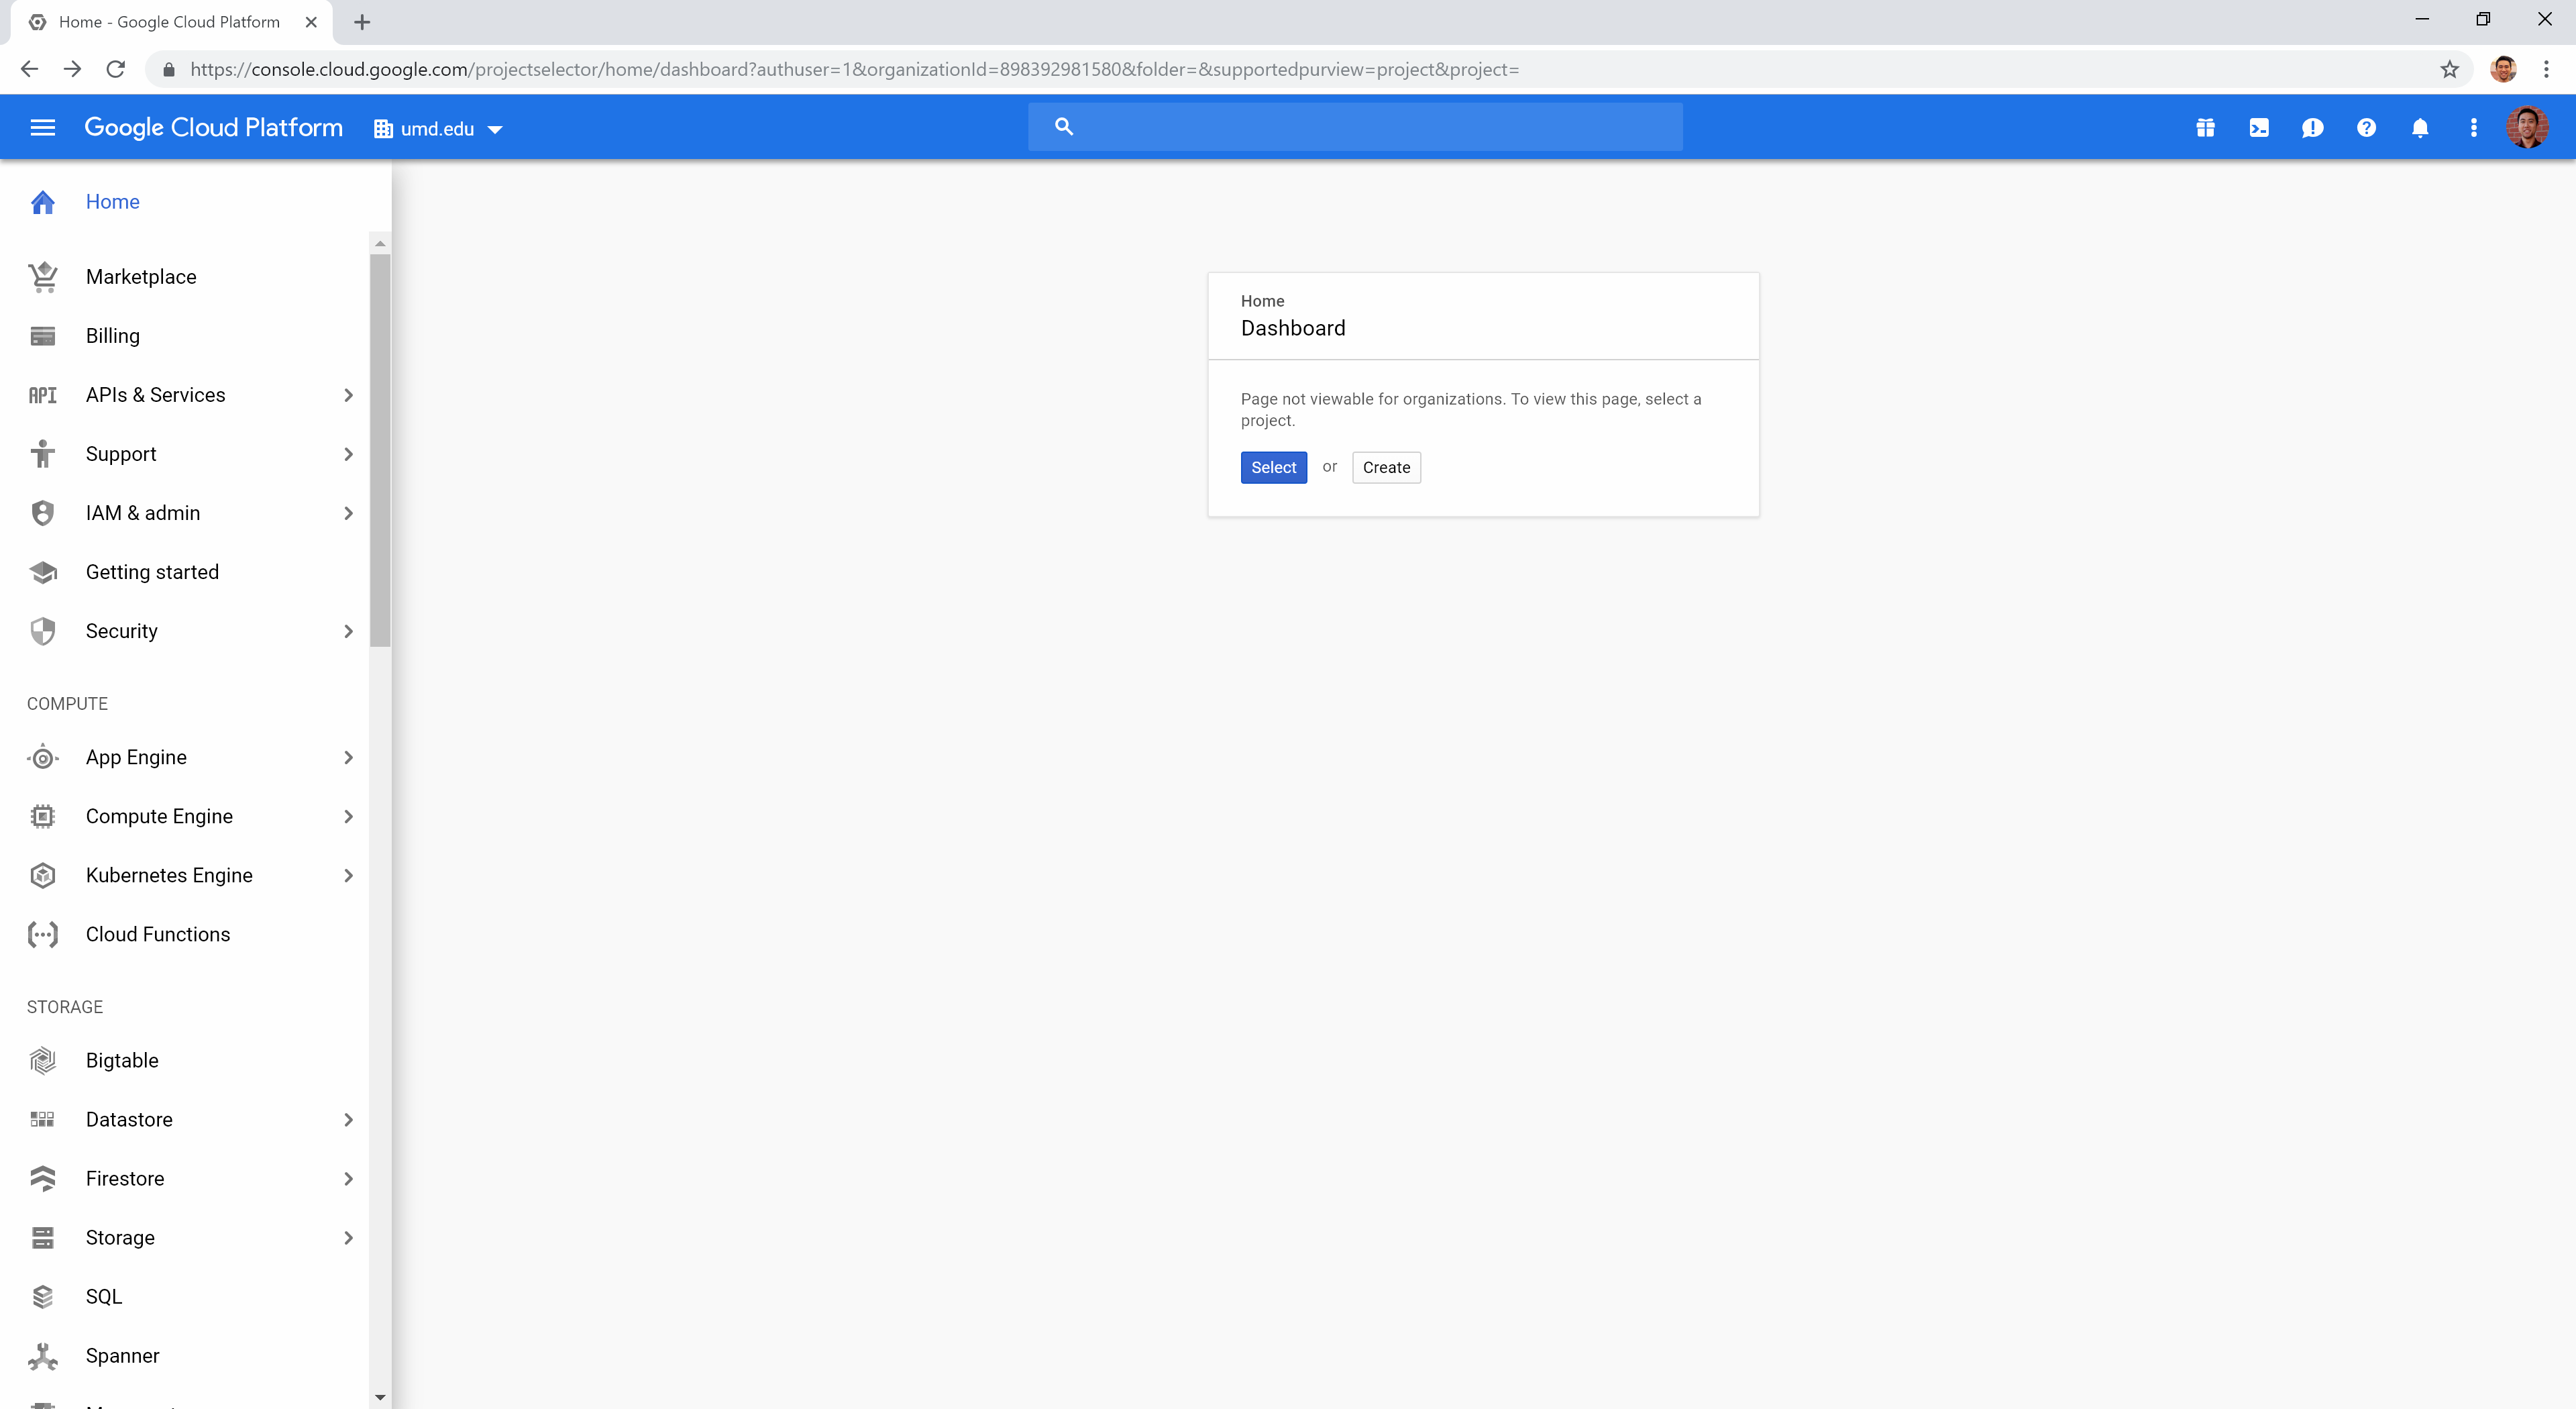The height and width of the screenshot is (1409, 2576).
Task: Open the umd.edu project selector dropdown
Action: (x=438, y=129)
